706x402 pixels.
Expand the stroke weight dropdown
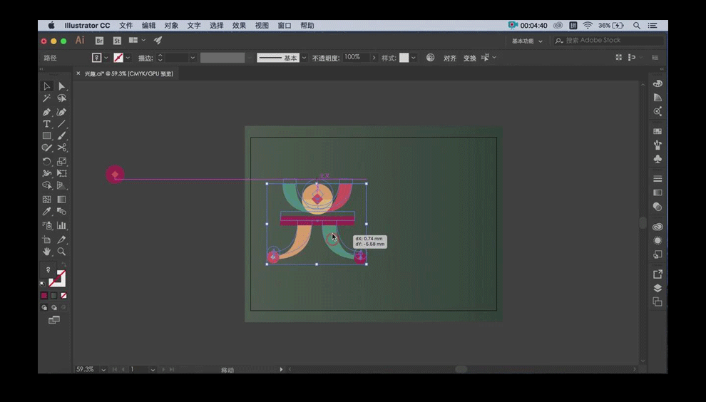(x=193, y=58)
